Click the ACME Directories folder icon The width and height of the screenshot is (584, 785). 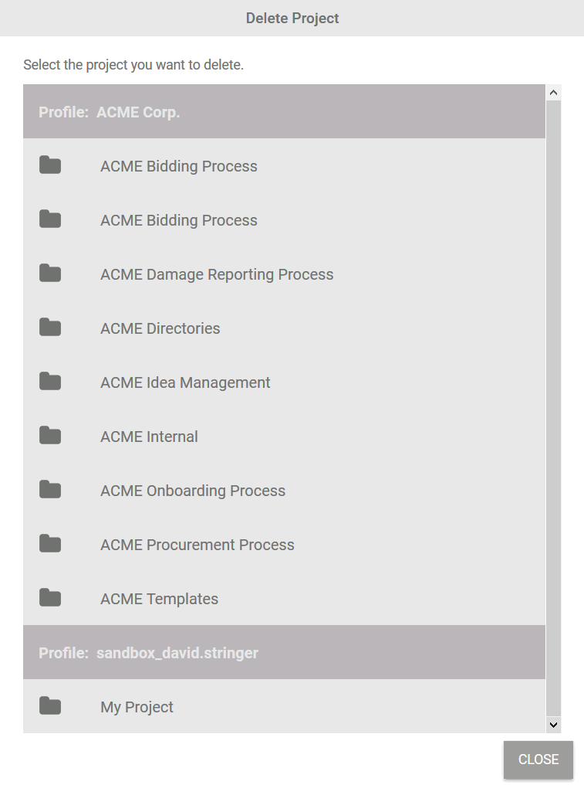pyautogui.click(x=50, y=328)
